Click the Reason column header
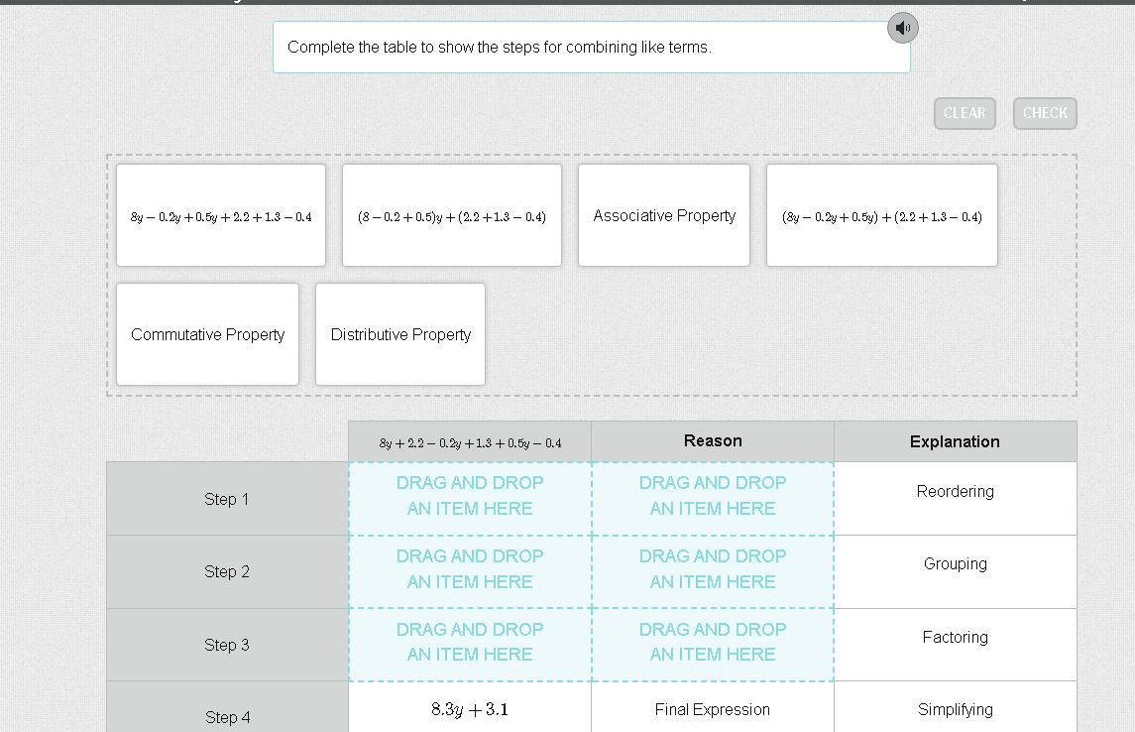Image resolution: width=1135 pixels, height=732 pixels. [713, 441]
